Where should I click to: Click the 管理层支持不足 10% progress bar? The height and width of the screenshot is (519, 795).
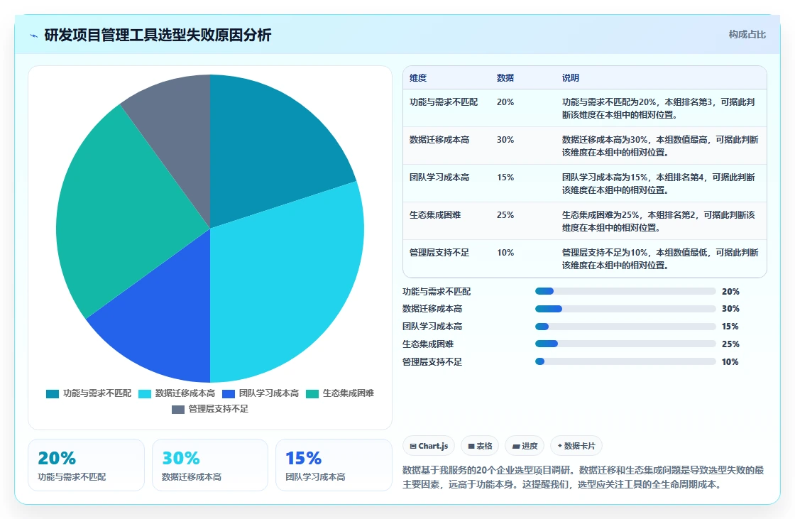[625, 361]
